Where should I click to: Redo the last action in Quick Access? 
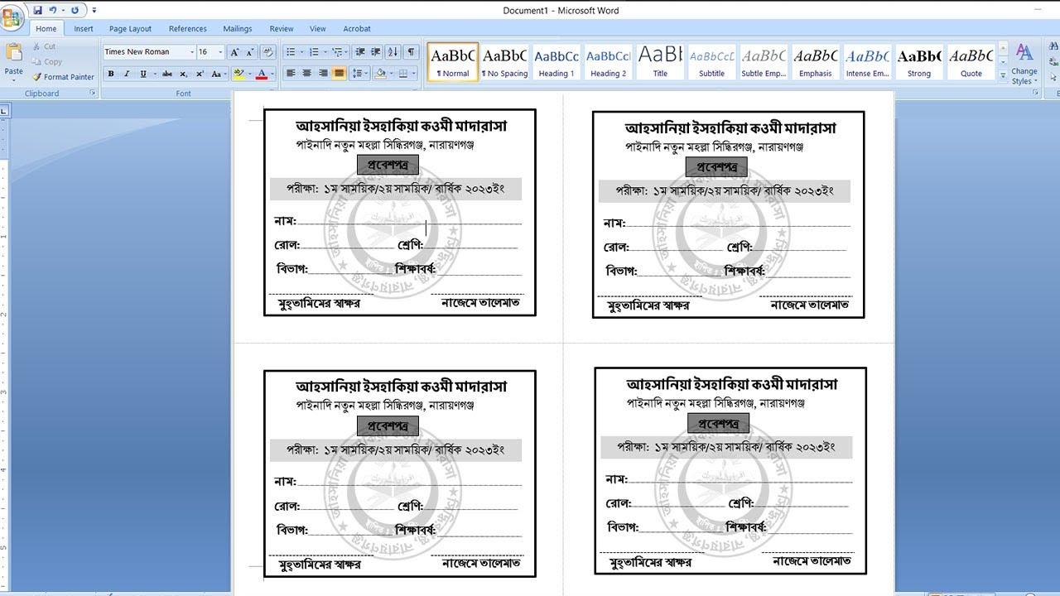[75, 10]
